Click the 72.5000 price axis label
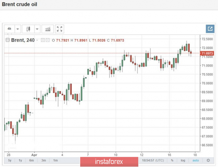 tap(207, 39)
